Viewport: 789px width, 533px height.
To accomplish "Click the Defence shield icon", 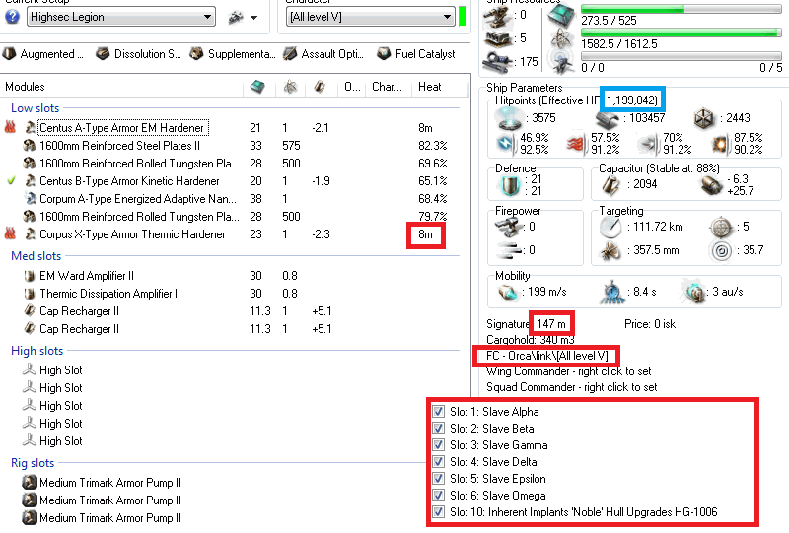I will 510,185.
